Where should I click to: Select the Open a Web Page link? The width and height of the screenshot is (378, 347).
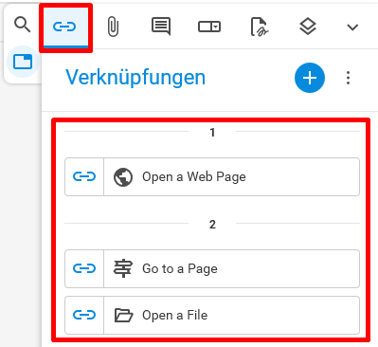(x=212, y=176)
